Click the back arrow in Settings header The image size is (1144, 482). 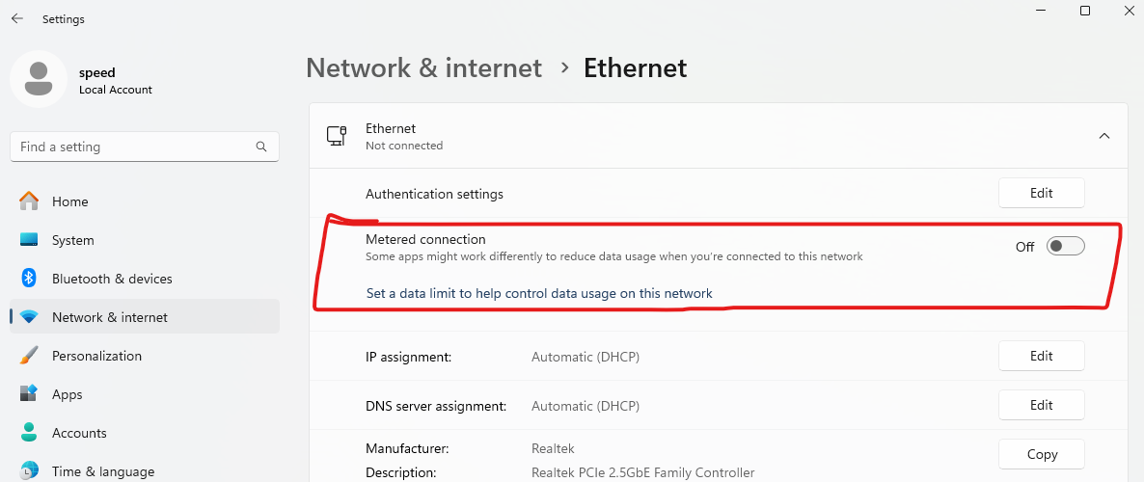tap(17, 18)
